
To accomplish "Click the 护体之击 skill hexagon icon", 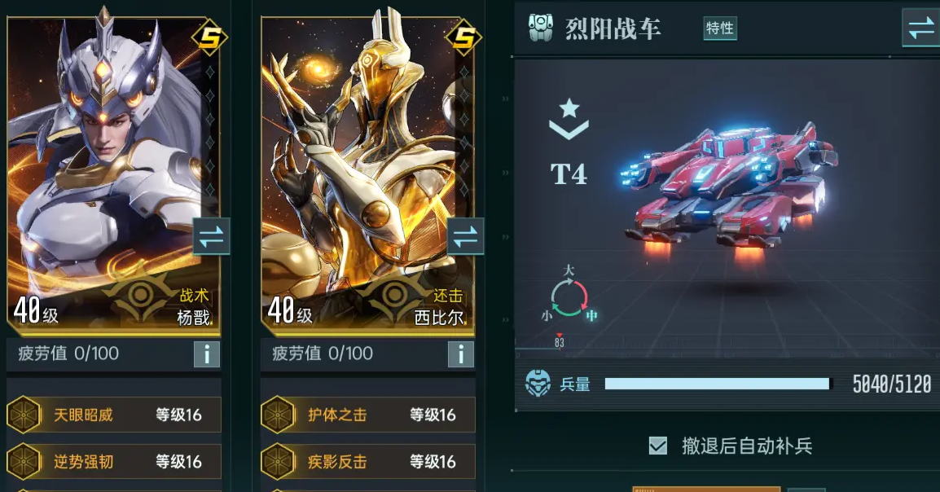I will (x=278, y=415).
